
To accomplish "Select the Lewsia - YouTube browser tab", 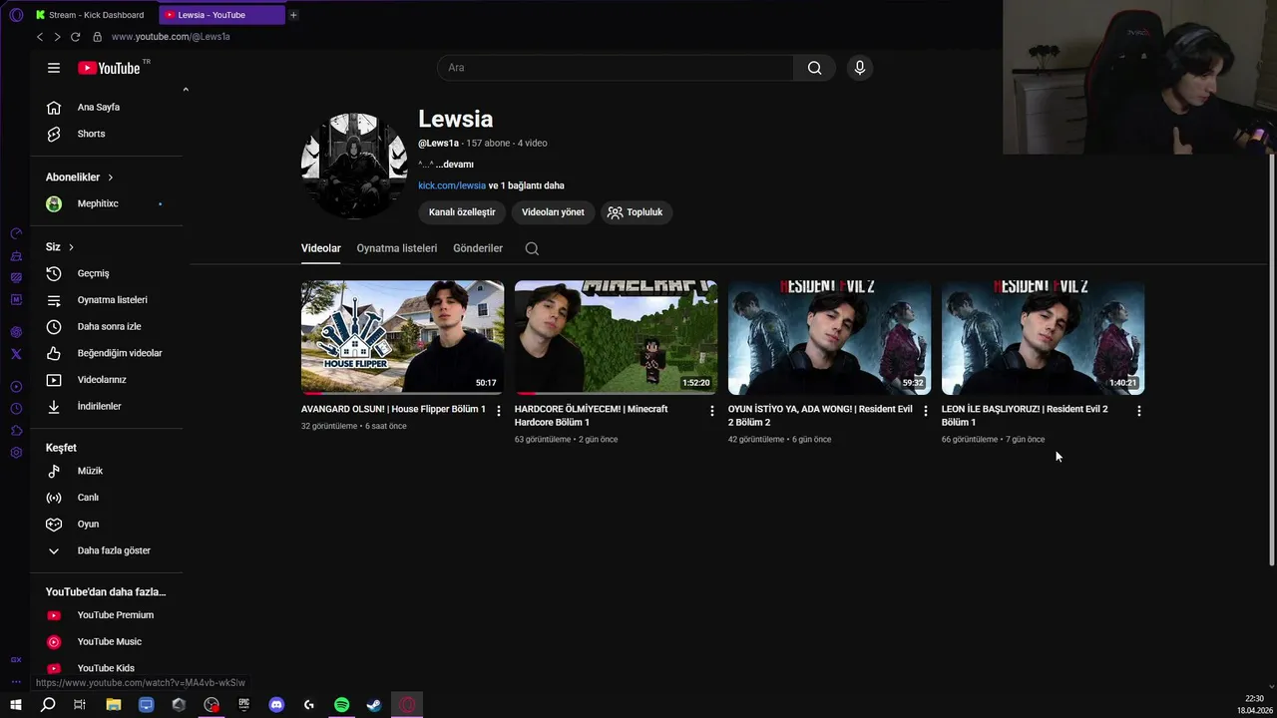I will tap(219, 15).
